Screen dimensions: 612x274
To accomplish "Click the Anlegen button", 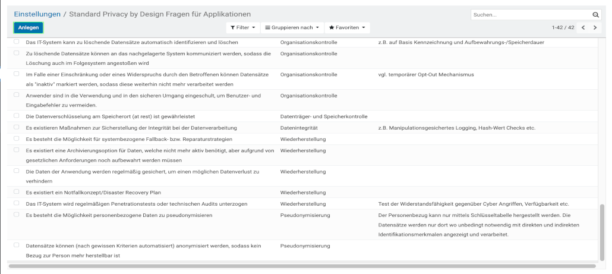I will [28, 28].
